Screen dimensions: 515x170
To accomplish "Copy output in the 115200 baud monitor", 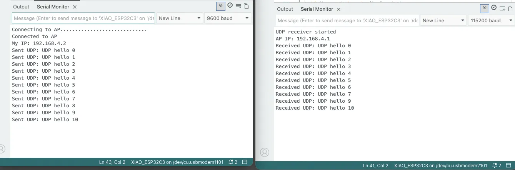I will click(510, 8).
